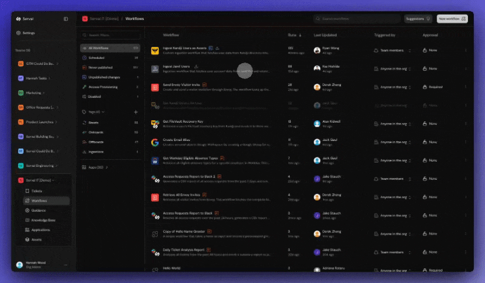
Task: Expand the Hannah Tests team
Action: (x=49, y=78)
